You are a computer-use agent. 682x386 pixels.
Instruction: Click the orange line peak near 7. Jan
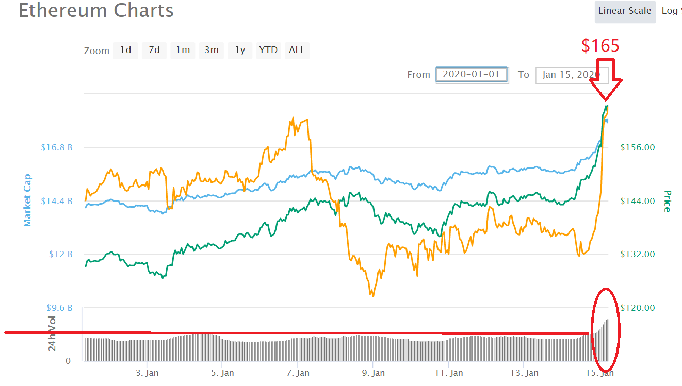(x=293, y=118)
